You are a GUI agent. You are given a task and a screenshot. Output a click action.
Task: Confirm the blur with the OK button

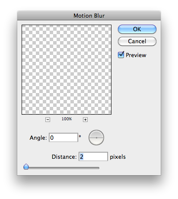(137, 29)
